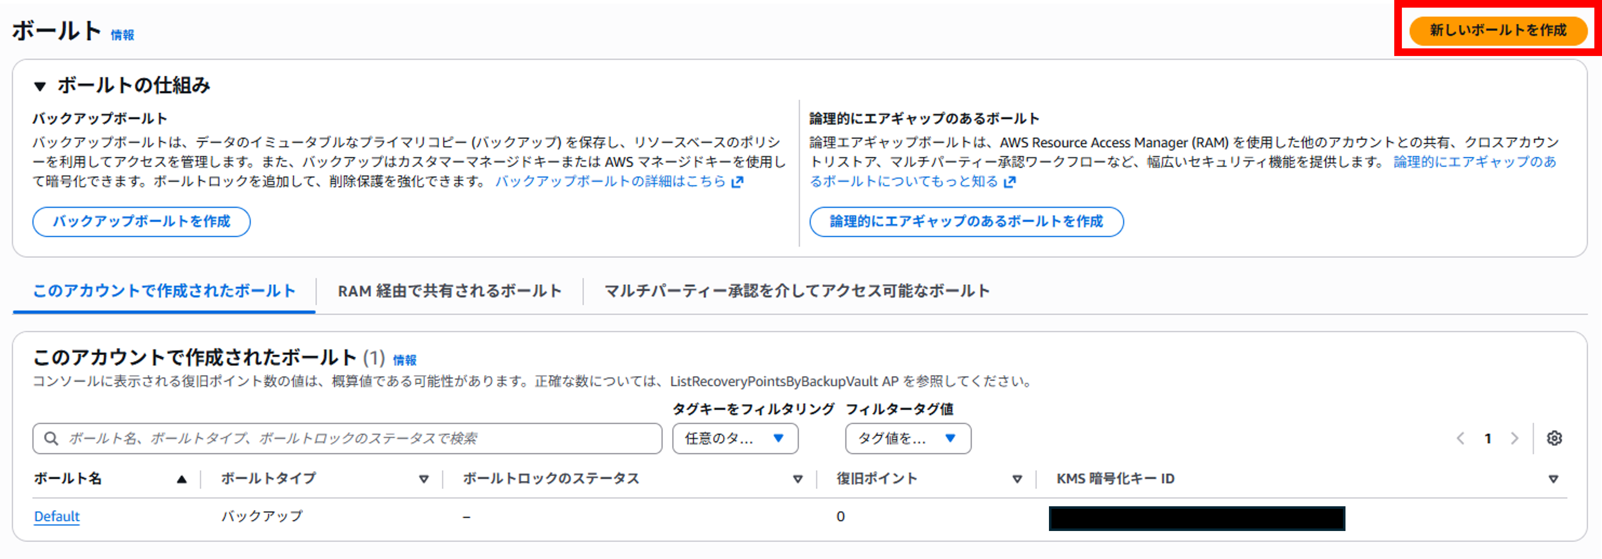Collapse the ボールトの仕組み section
The width and height of the screenshot is (1602, 559).
click(x=40, y=86)
